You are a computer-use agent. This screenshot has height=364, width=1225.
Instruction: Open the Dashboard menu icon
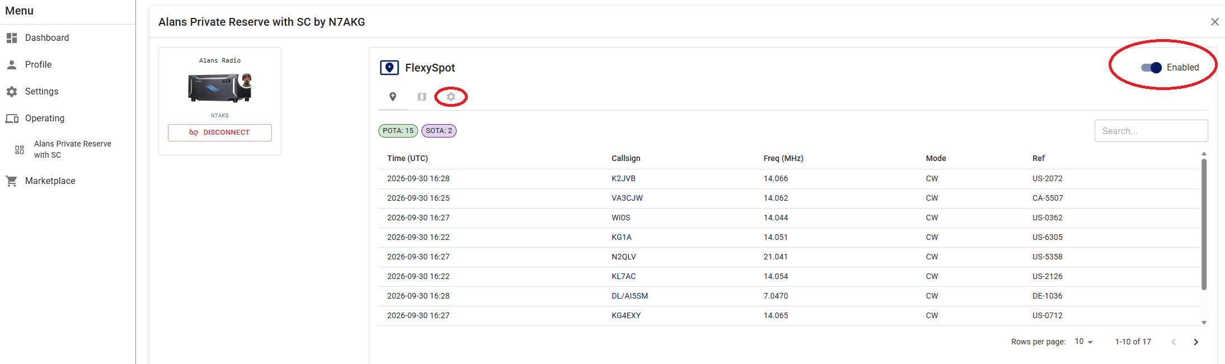(12, 38)
